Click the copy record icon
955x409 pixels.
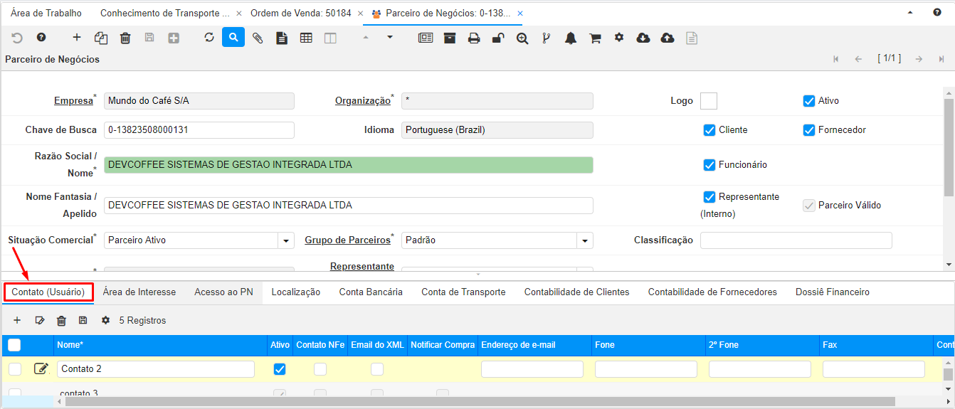(101, 38)
